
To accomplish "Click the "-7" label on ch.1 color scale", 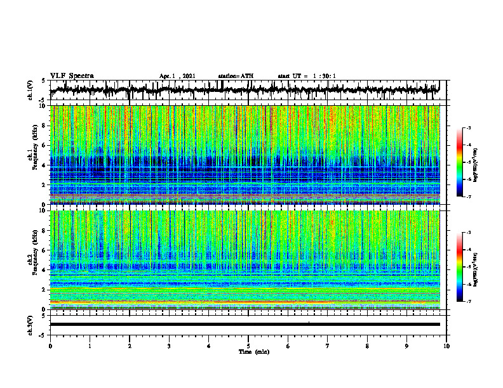I will (469, 197).
